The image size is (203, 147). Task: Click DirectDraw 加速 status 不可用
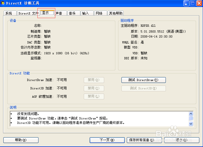(62, 80)
